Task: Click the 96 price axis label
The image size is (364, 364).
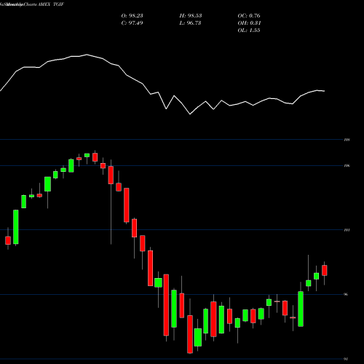Action: click(x=346, y=294)
